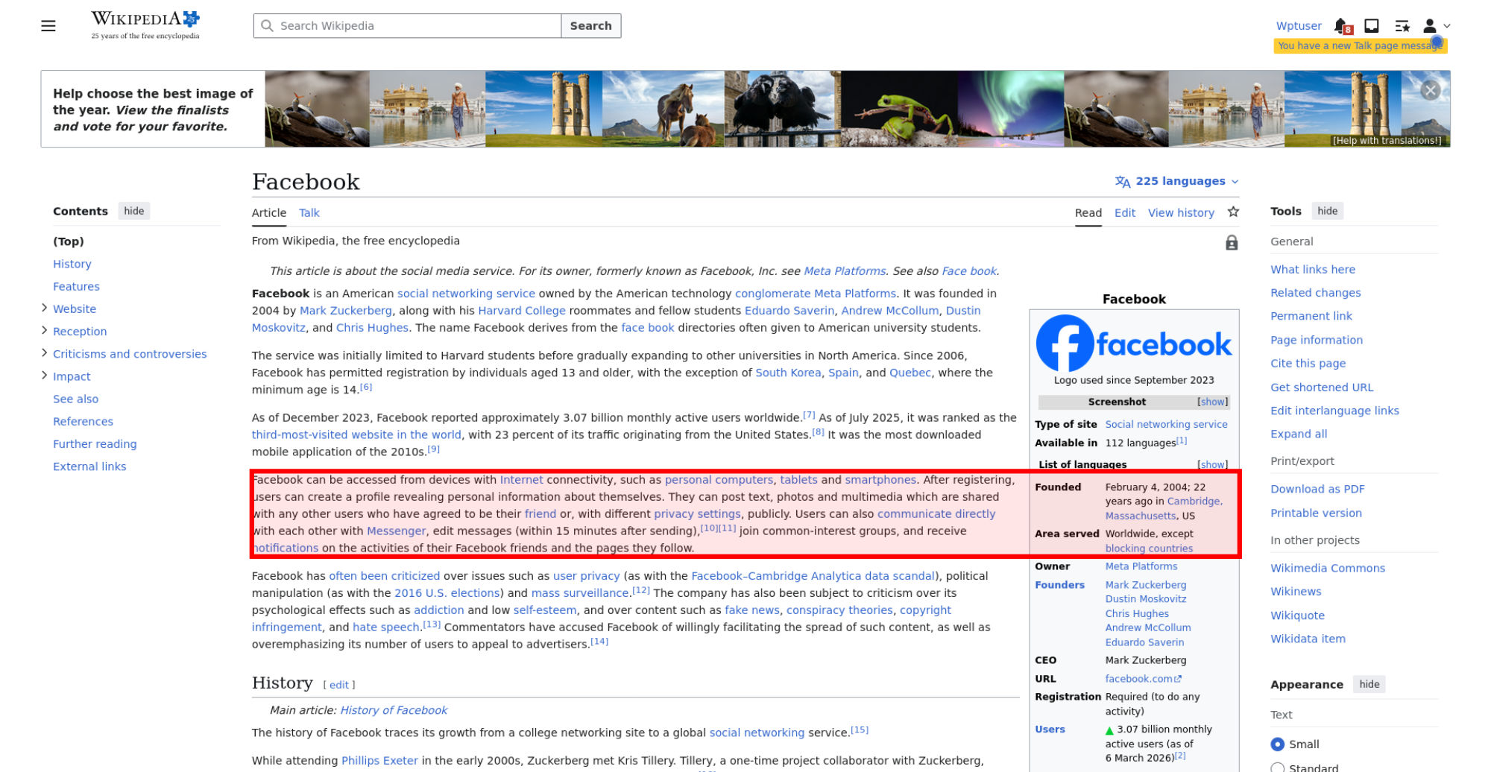Image resolution: width=1491 pixels, height=772 pixels.
Task: Click the Facebook logo image in infobox
Action: (x=1133, y=344)
